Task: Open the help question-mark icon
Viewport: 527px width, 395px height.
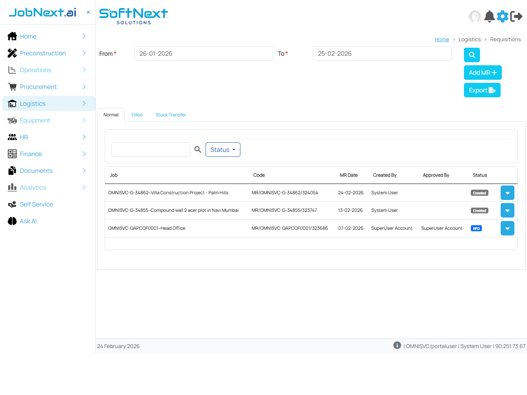Action: click(475, 16)
